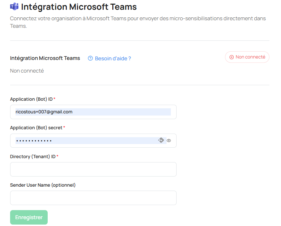Click the Application (Bot) secret label
Viewport: 281px width, 226px height.
pos(36,128)
